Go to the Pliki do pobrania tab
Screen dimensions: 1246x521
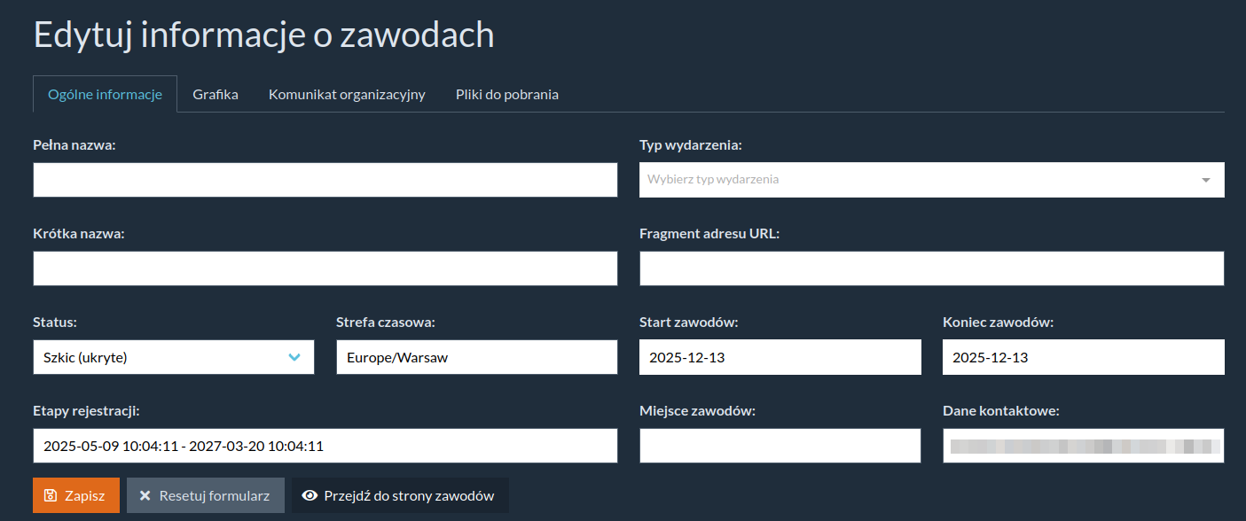506,94
